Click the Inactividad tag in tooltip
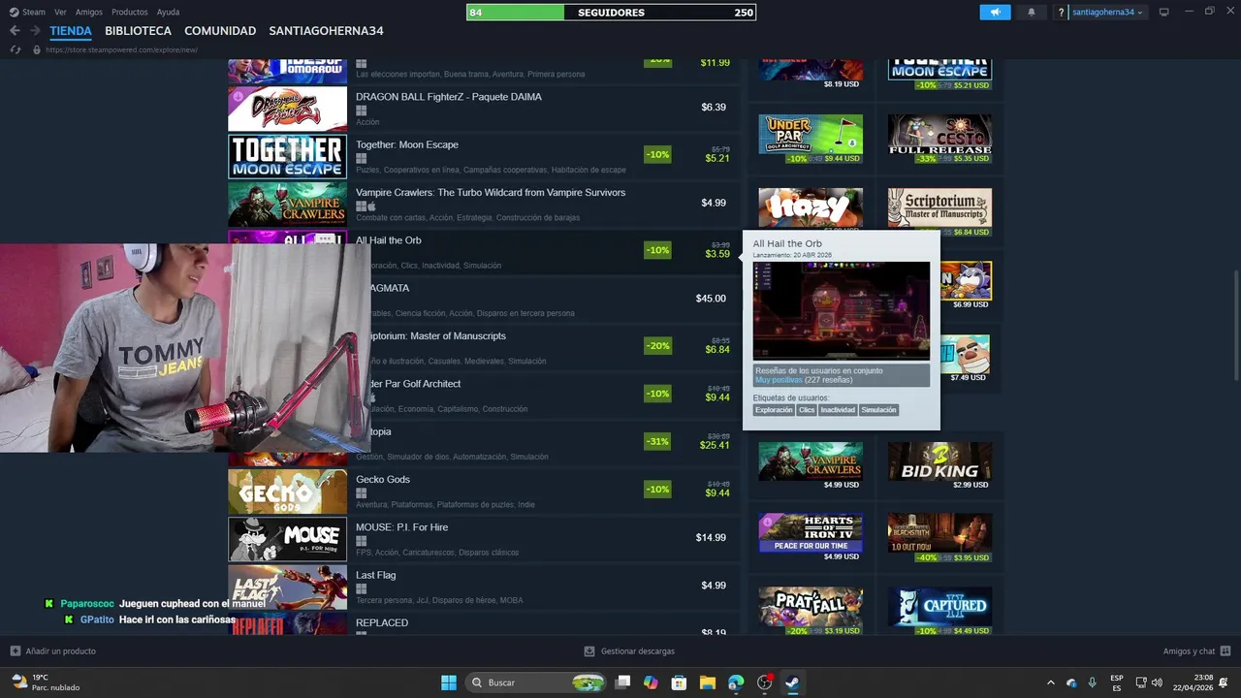 (838, 410)
